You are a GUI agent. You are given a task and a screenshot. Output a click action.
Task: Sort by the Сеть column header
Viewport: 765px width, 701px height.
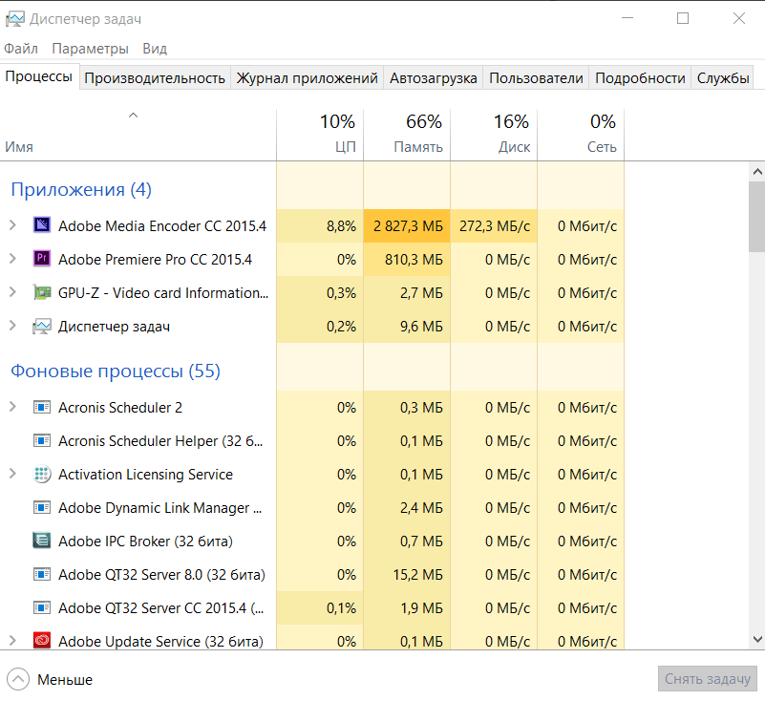click(581, 135)
